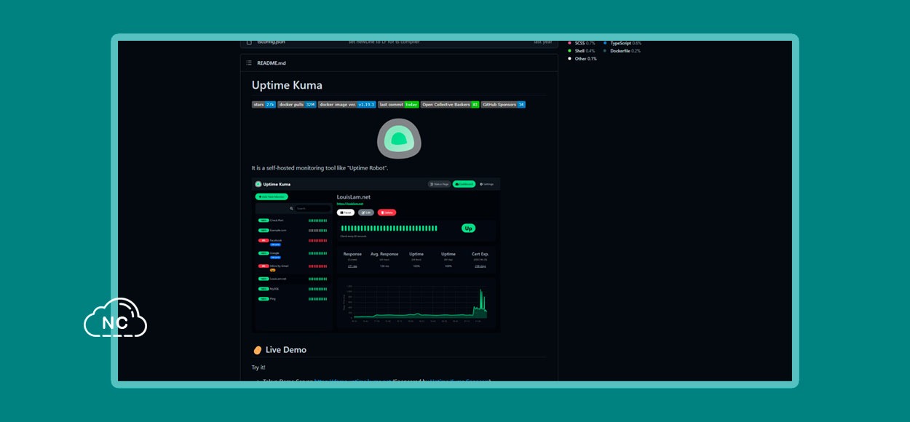This screenshot has height=422, width=910.
Task: Open the docker pulls 32M badge
Action: [x=297, y=105]
